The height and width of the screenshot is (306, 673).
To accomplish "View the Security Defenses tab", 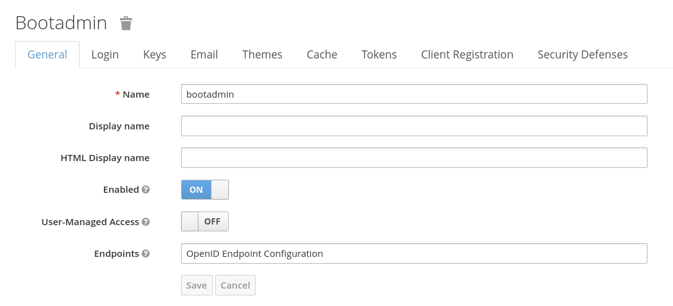I will click(x=582, y=55).
